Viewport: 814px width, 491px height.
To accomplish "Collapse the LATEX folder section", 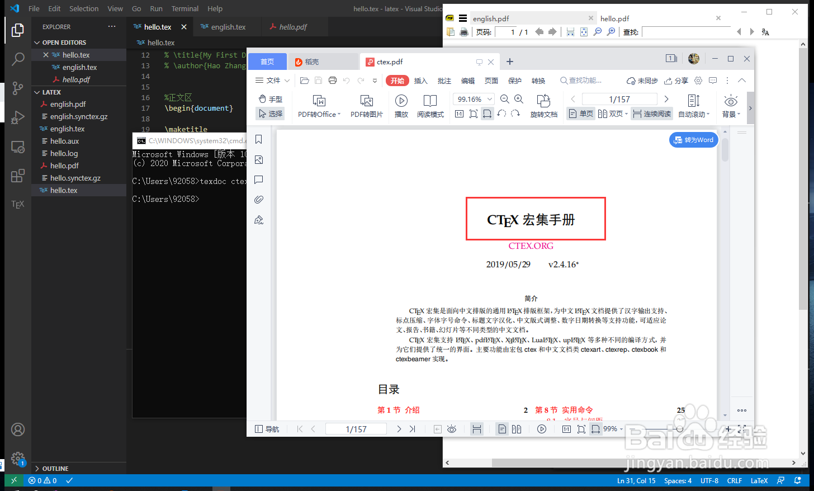I will coord(79,92).
